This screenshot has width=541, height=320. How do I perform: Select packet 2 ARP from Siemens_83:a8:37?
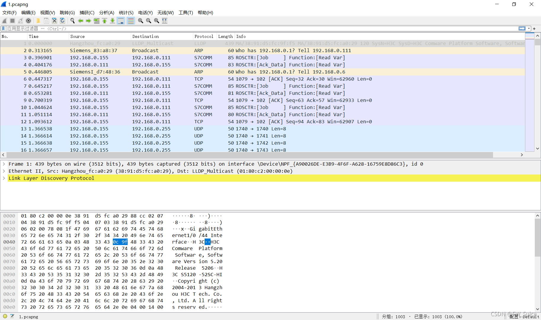coord(263,50)
